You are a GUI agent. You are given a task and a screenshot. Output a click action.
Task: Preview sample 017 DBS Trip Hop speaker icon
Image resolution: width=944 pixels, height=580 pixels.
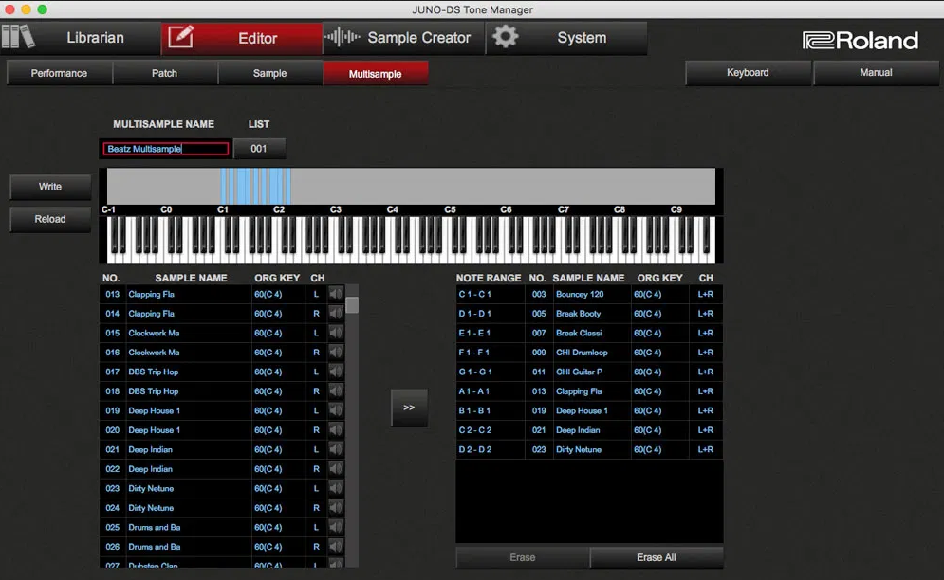[x=336, y=372]
